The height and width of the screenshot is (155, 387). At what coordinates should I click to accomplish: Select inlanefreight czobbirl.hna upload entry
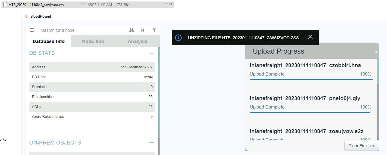tap(305, 65)
